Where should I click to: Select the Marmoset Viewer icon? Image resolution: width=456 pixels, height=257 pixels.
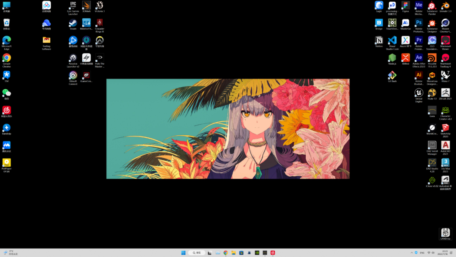pyautogui.click(x=445, y=43)
